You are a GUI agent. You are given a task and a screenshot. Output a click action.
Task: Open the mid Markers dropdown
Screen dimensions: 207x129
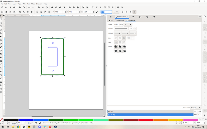click(x=125, y=33)
